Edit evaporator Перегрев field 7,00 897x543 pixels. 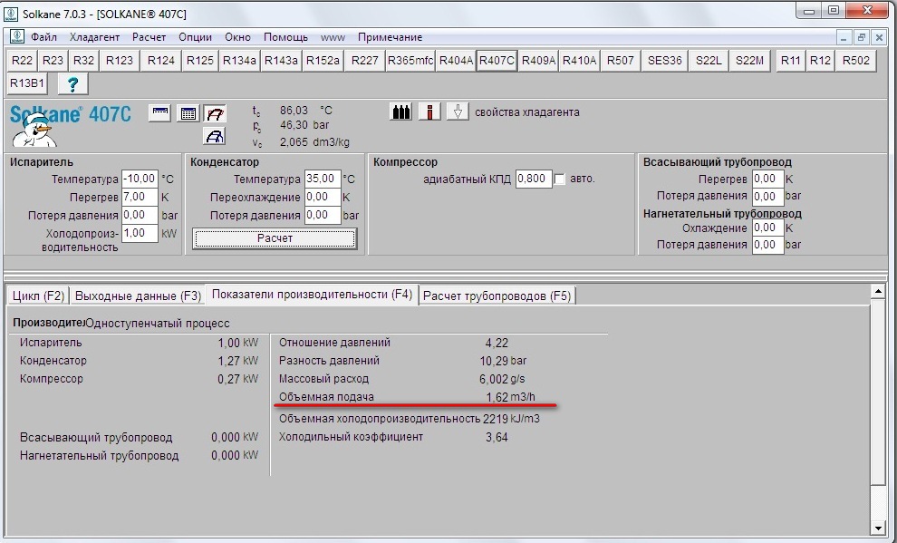click(x=140, y=197)
